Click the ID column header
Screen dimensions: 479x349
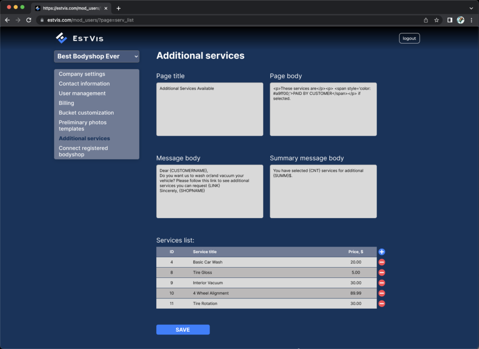[172, 252]
